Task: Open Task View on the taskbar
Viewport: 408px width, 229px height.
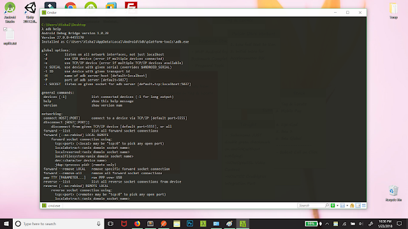Action: click(110, 223)
